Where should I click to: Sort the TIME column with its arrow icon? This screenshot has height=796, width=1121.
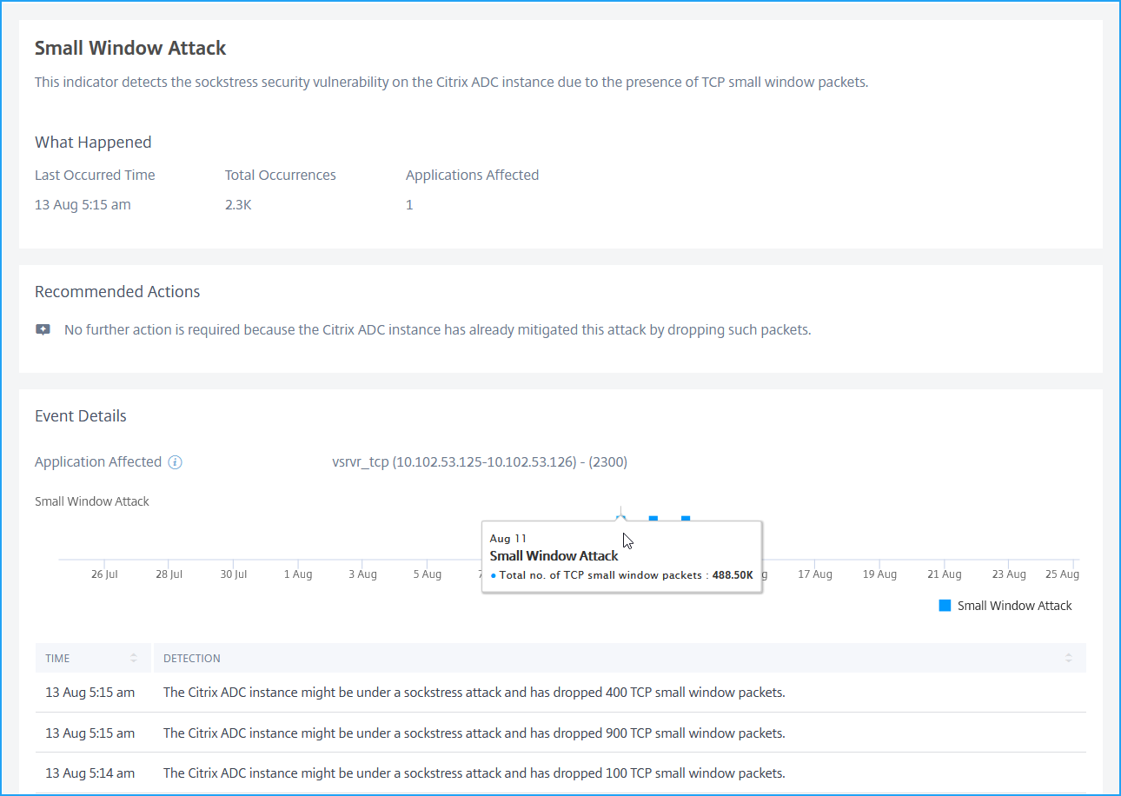click(134, 659)
